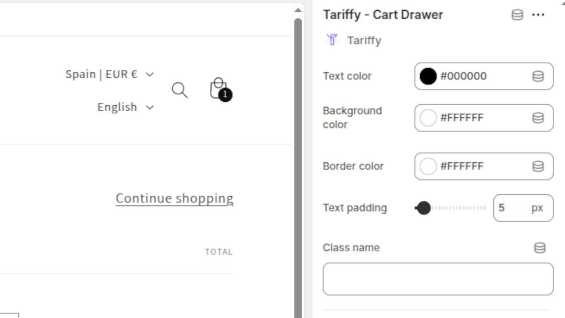Image resolution: width=565 pixels, height=318 pixels.
Task: Click the Text padding slider handle
Action: click(x=423, y=208)
